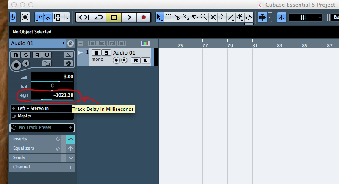Show or hide the Inspector panel

pos(39,17)
